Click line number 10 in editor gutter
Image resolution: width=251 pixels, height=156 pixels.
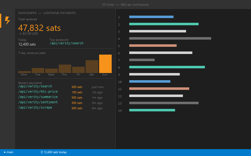click(120, 82)
